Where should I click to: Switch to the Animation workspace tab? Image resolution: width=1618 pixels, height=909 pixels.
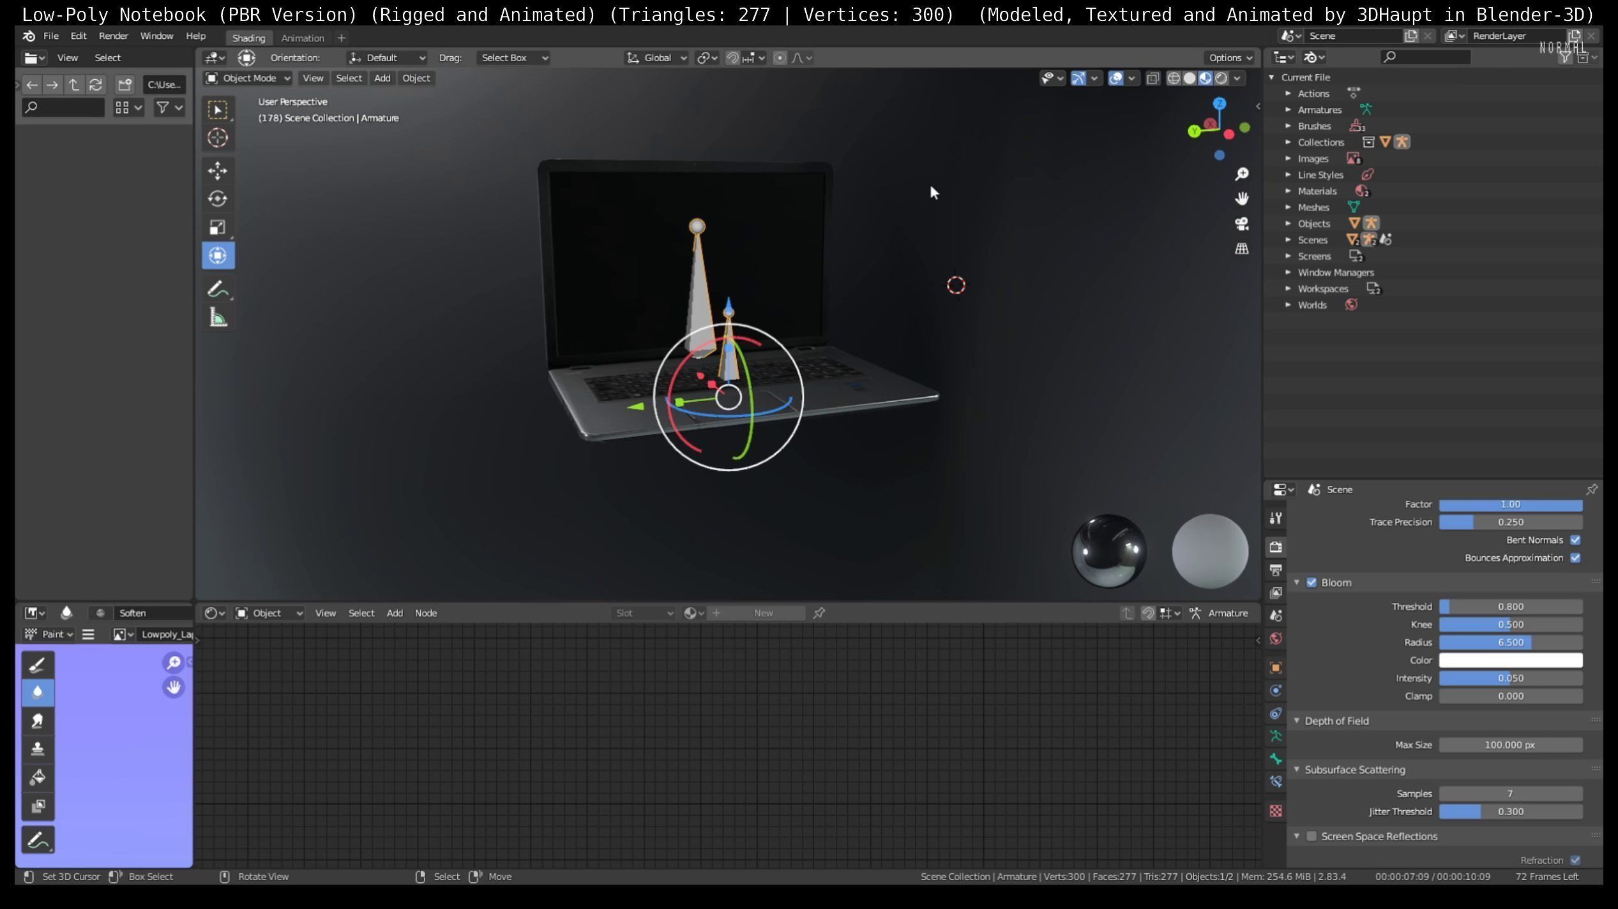point(303,38)
